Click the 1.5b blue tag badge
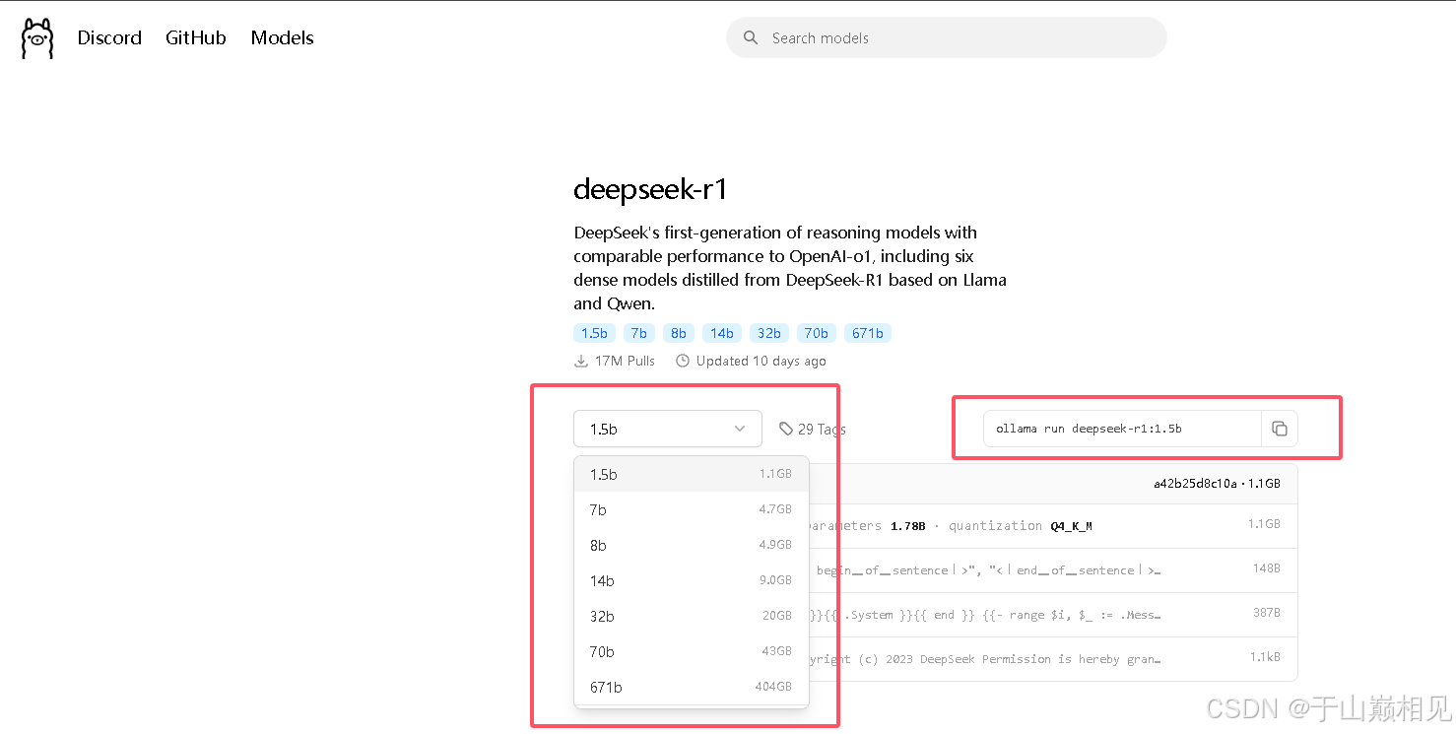 (x=594, y=333)
